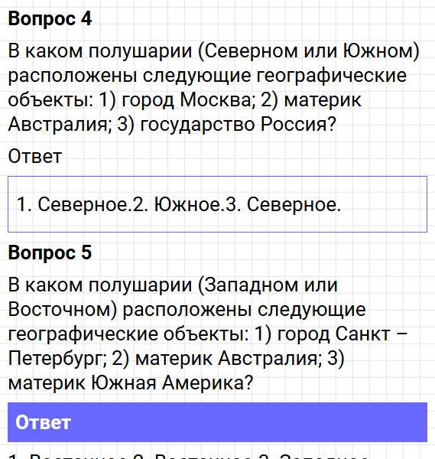The image size is (435, 459).
Task: Click the word Россия in question 4
Action: (298, 125)
